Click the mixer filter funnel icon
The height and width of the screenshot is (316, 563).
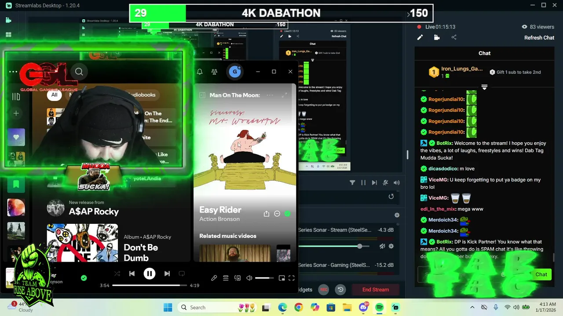352,183
